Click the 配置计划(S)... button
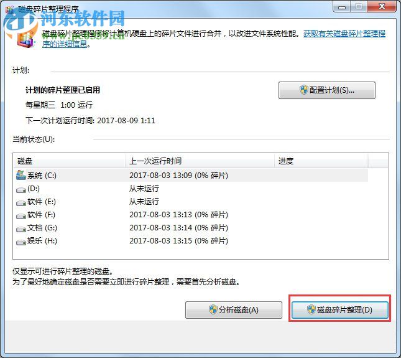 click(x=327, y=90)
